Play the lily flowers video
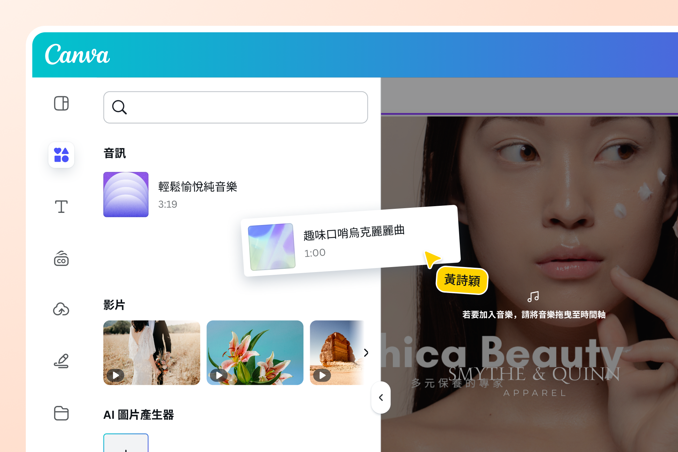Image resolution: width=678 pixels, height=452 pixels. pos(219,375)
